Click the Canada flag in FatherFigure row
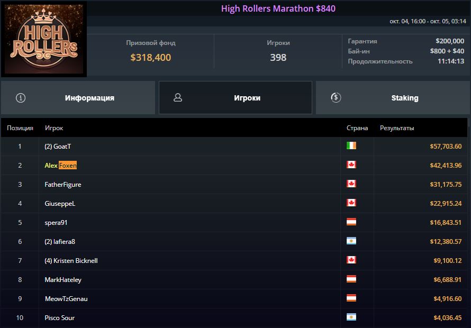The width and height of the screenshot is (471, 328). 351,184
